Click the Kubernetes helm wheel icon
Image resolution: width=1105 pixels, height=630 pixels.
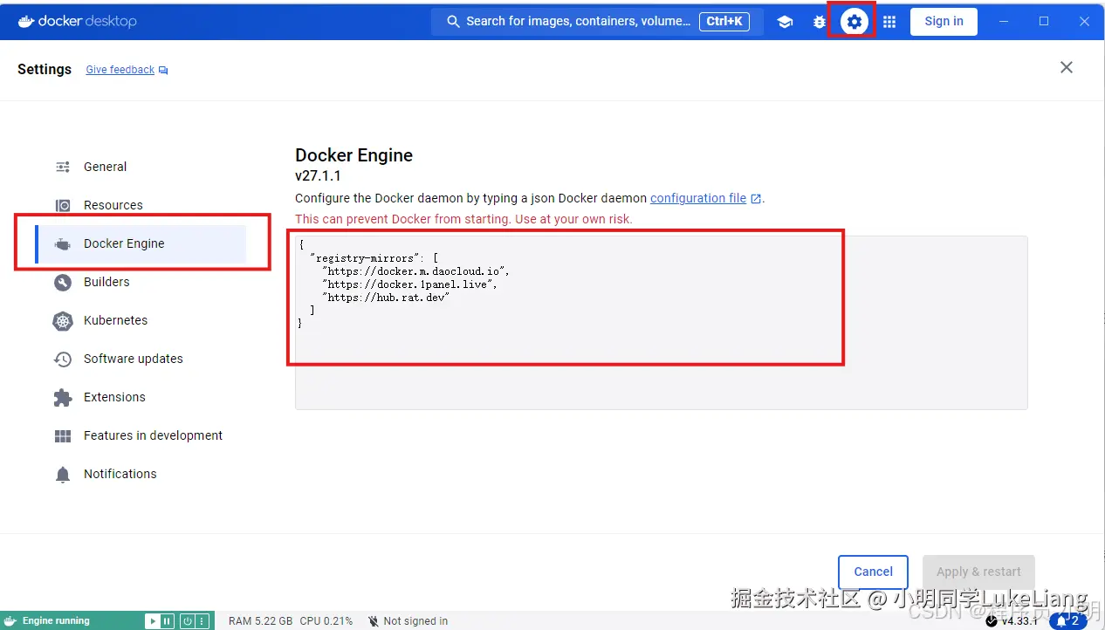click(x=63, y=320)
